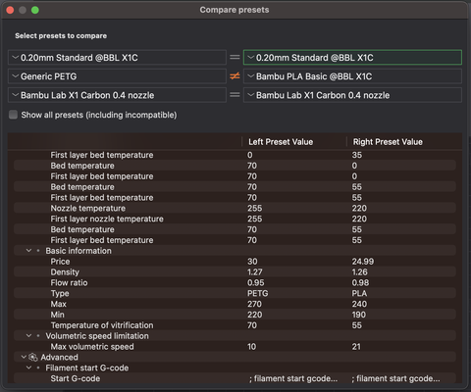Screen dimensions: 471x392
Task: Collapse the Basic information section
Action: (28, 251)
